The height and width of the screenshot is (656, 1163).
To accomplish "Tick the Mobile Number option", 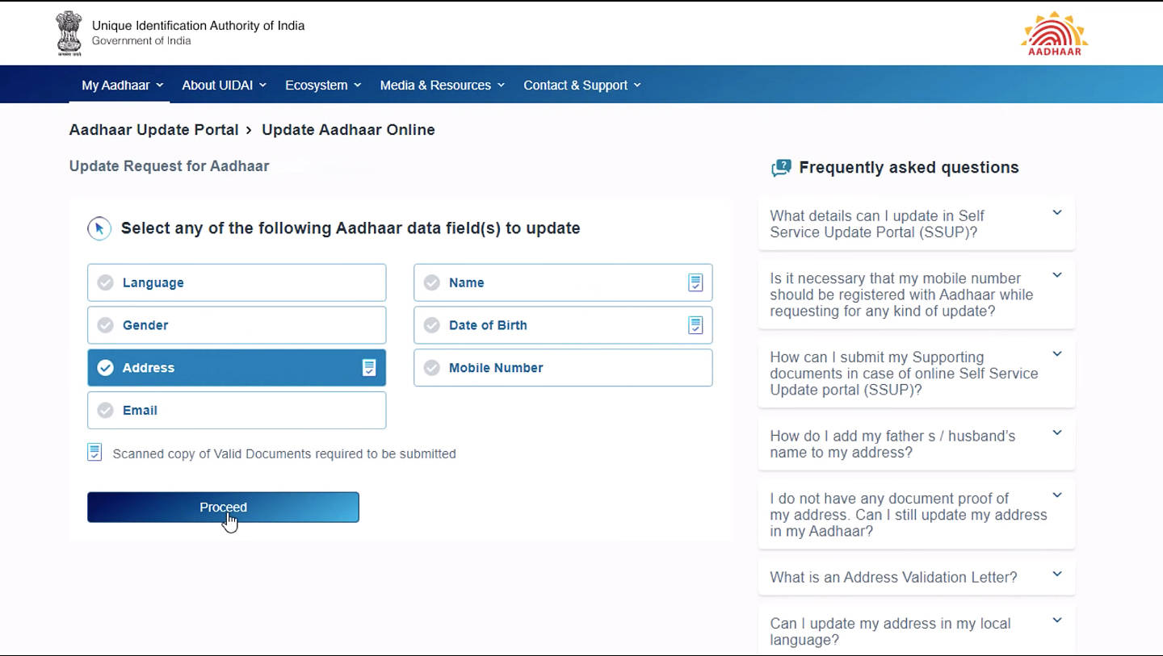I will tap(432, 368).
